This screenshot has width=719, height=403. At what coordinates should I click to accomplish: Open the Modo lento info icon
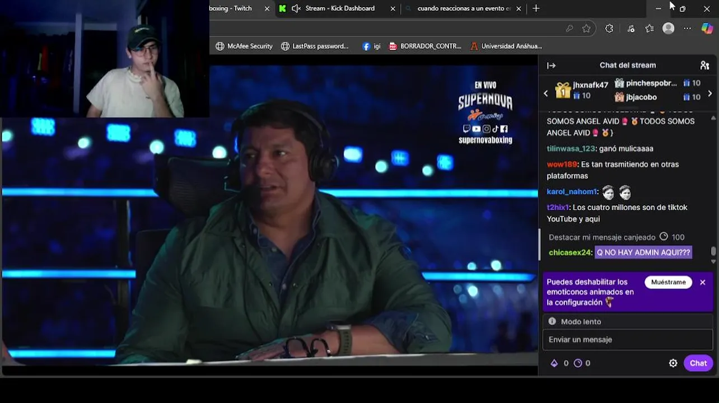552,321
